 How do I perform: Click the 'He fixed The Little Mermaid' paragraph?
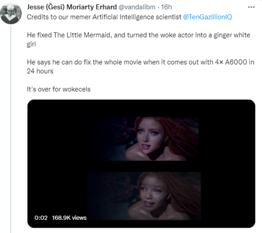coord(138,39)
